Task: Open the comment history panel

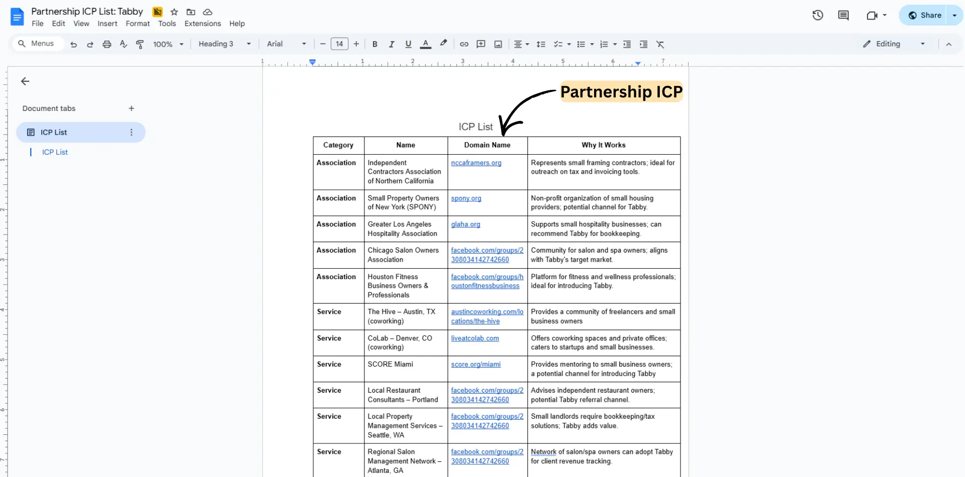Action: 844,15
